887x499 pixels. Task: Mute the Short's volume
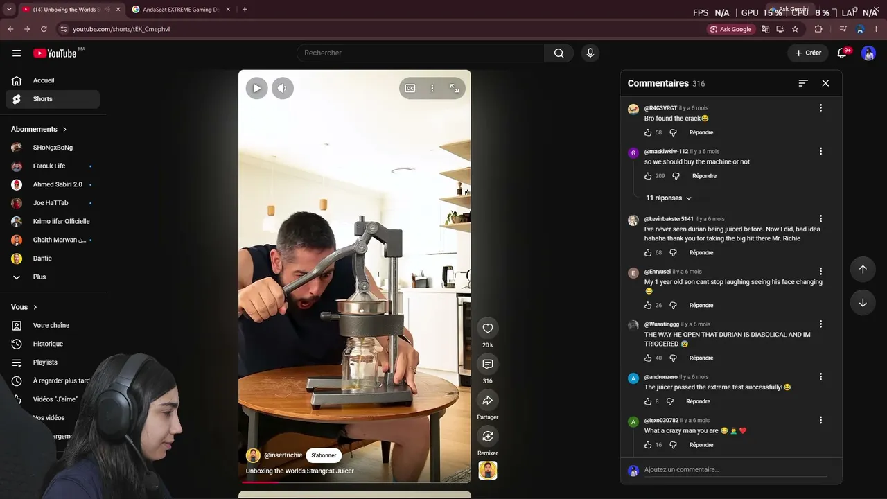point(282,88)
